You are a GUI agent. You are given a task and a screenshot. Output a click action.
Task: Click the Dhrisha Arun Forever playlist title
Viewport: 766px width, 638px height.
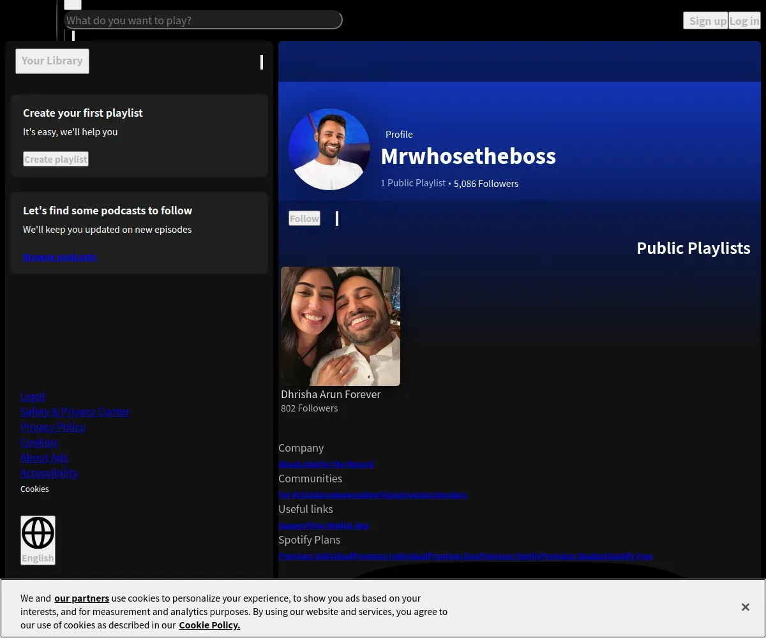click(331, 394)
